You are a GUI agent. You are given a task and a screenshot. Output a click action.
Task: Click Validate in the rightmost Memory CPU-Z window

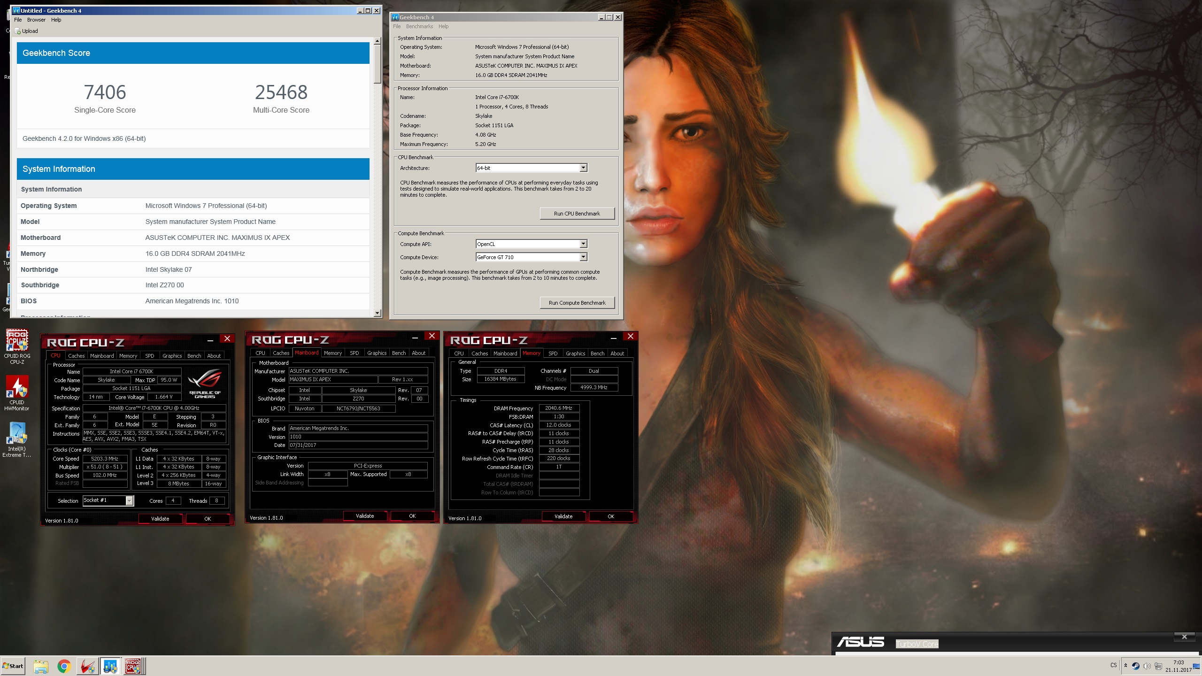pyautogui.click(x=563, y=516)
